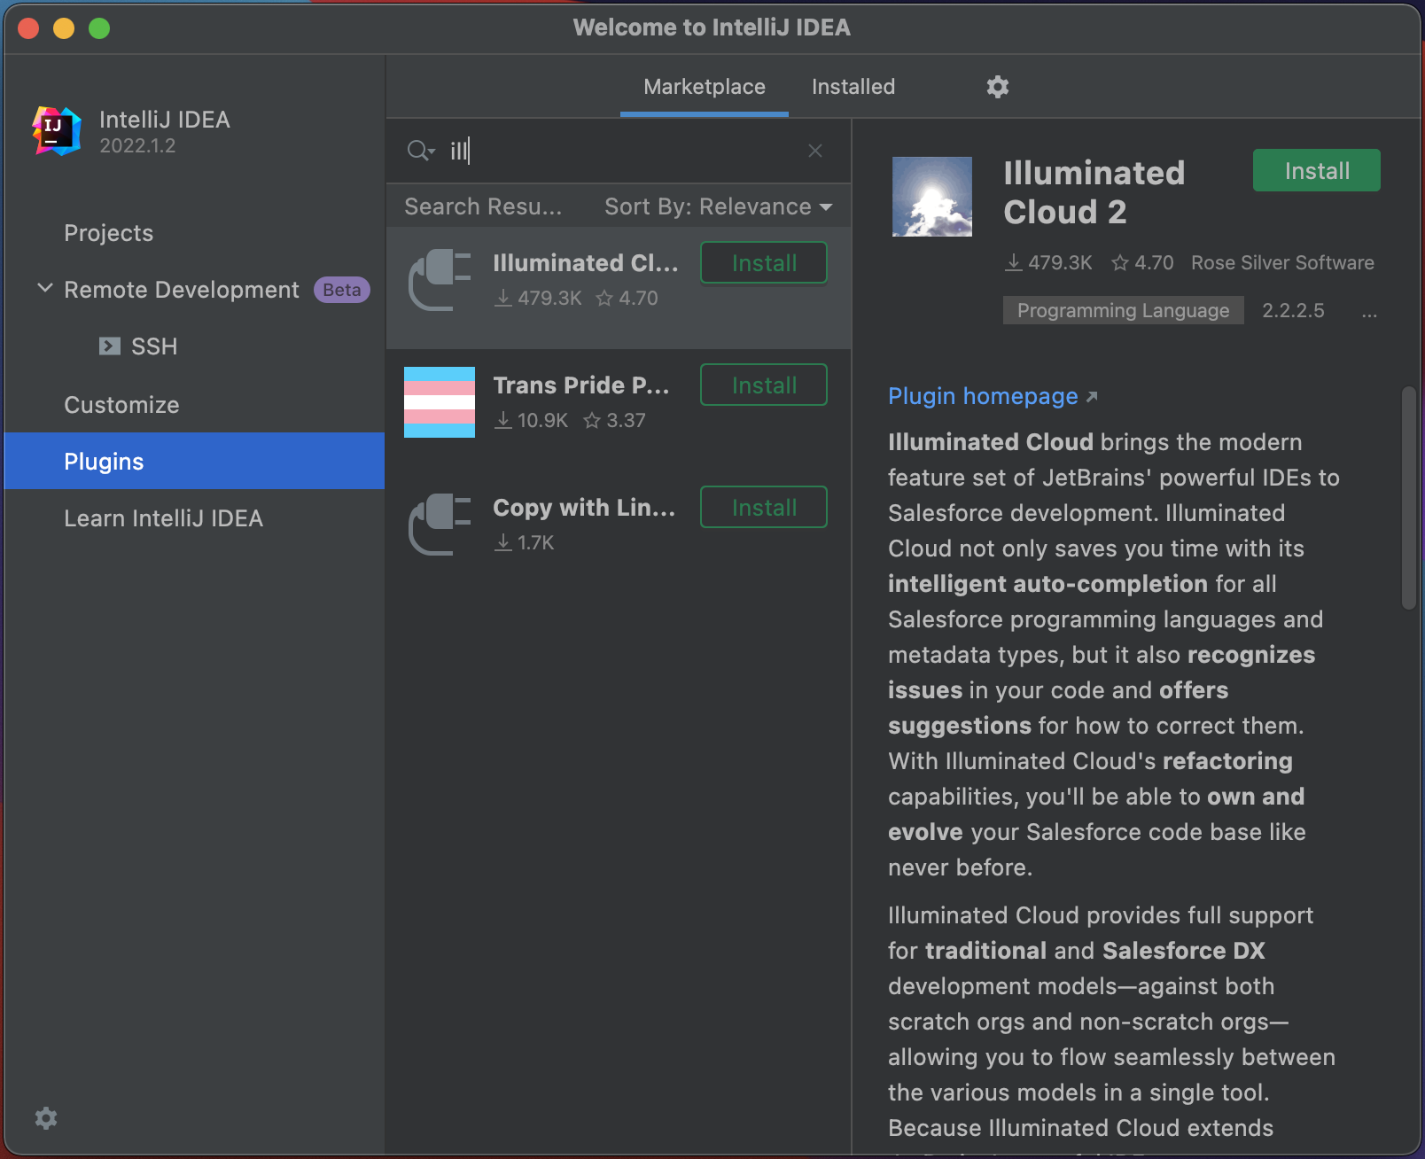Click the Illuminated Cloud 2 cloud thumbnail
This screenshot has height=1159, width=1425.
pos(932,197)
